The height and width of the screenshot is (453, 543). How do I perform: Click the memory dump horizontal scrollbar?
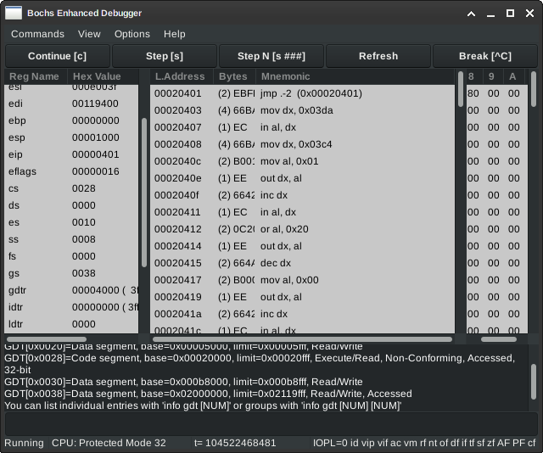[499, 339]
